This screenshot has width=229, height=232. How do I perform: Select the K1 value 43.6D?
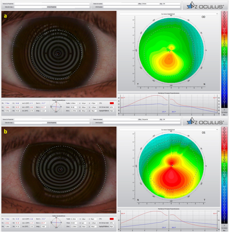tap(18, 103)
